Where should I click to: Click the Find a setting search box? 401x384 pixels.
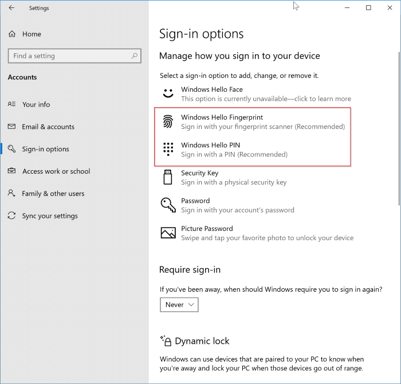74,56
